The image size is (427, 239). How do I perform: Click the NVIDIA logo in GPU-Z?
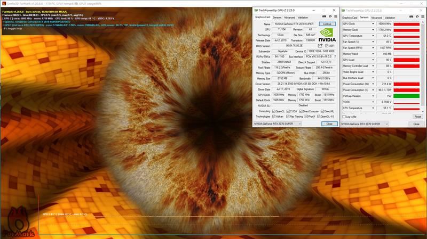pos(327,35)
